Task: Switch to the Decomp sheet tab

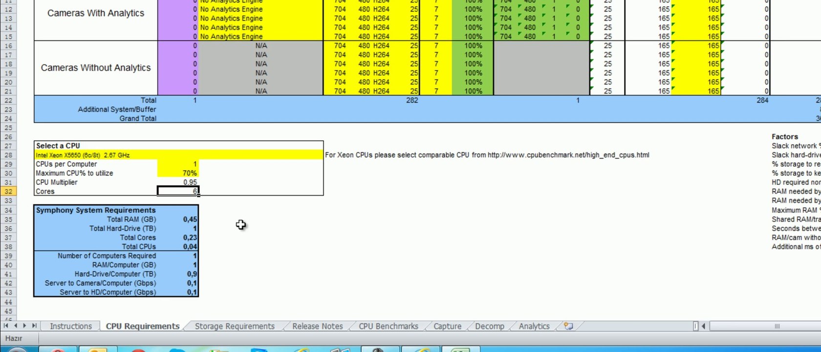Action: pos(490,326)
